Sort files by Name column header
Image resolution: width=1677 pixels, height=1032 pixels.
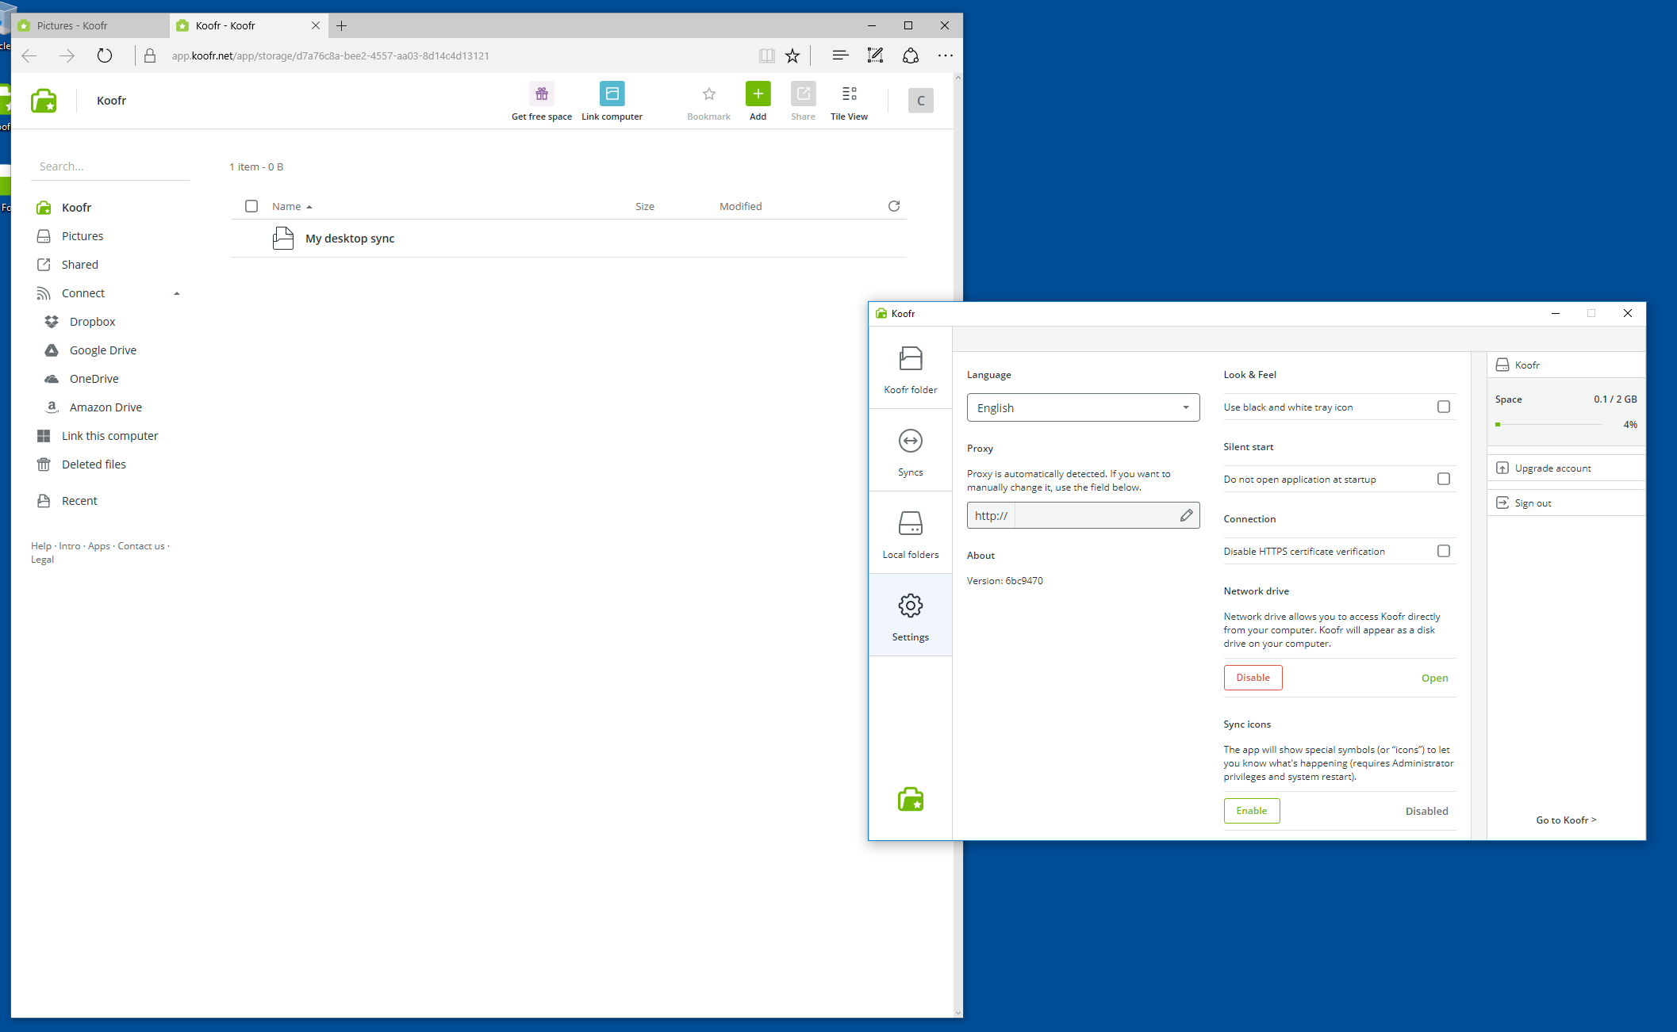click(286, 206)
